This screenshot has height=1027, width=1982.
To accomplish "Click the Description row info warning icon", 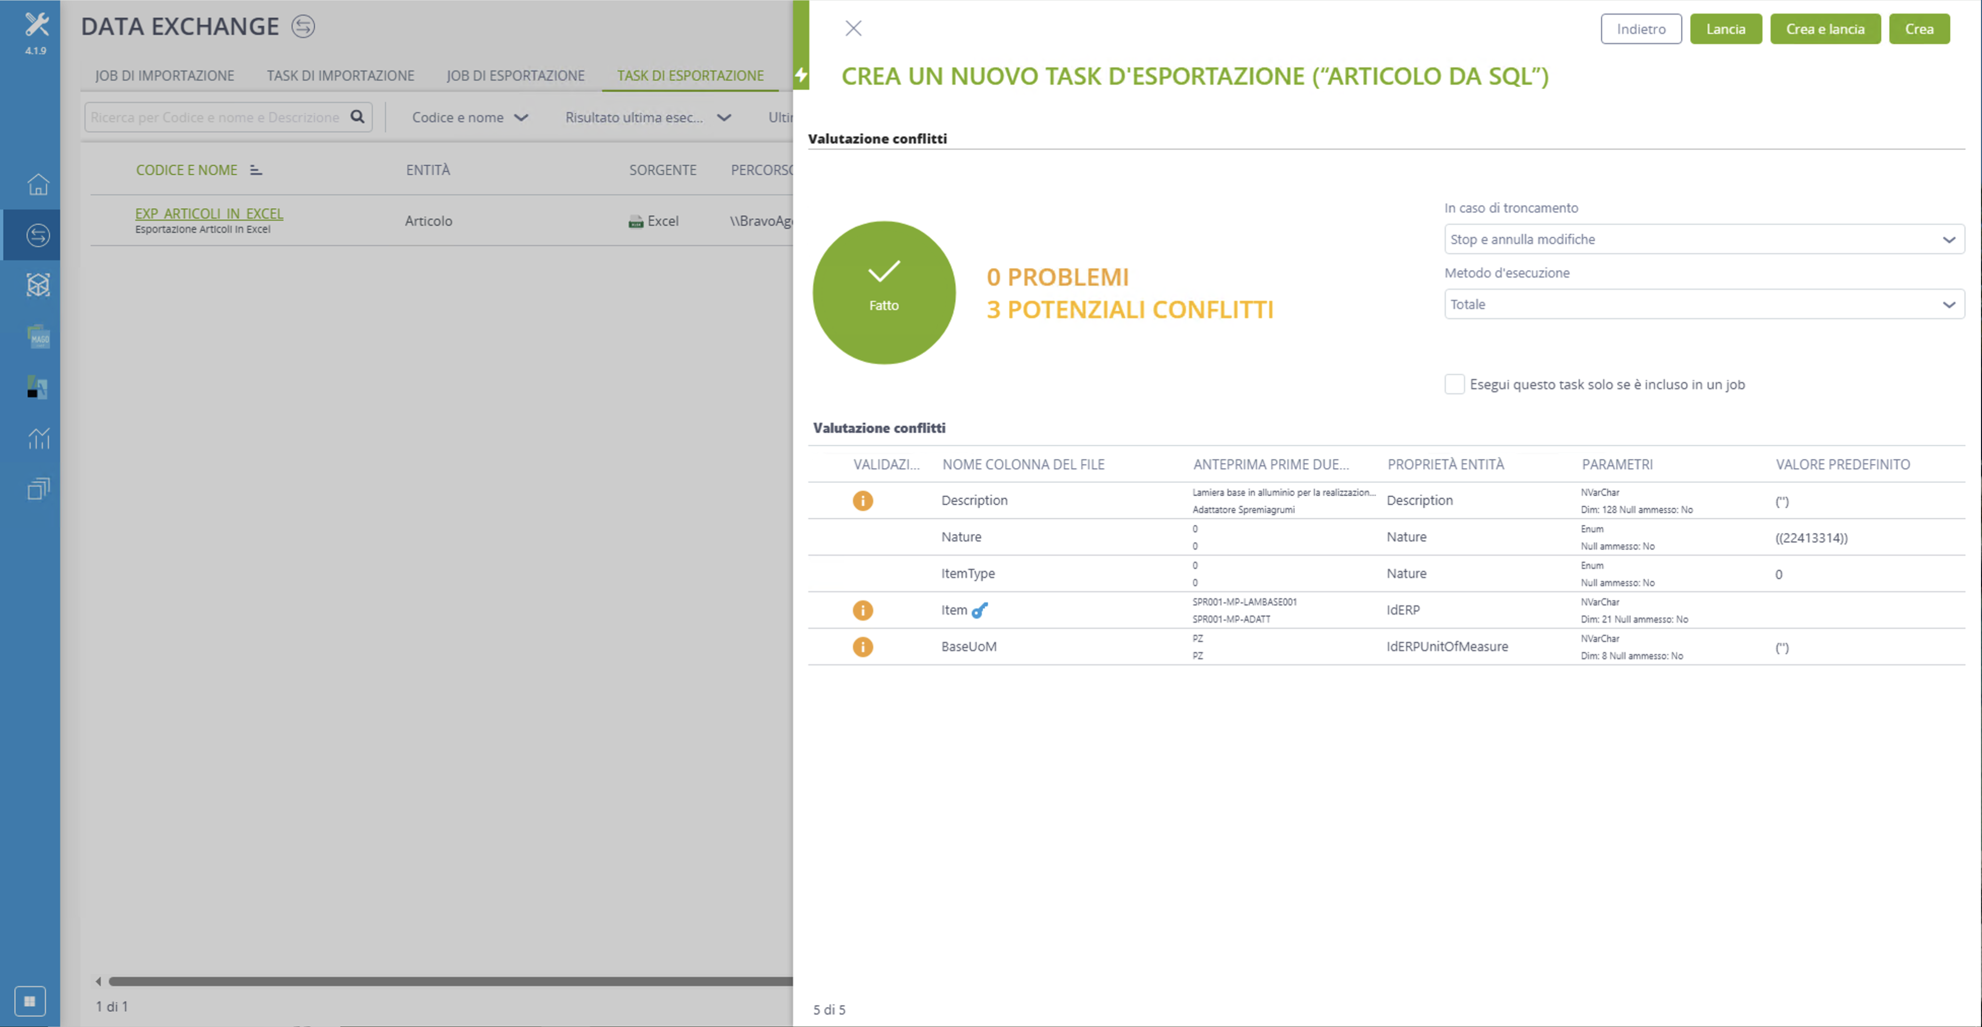I will 863,501.
